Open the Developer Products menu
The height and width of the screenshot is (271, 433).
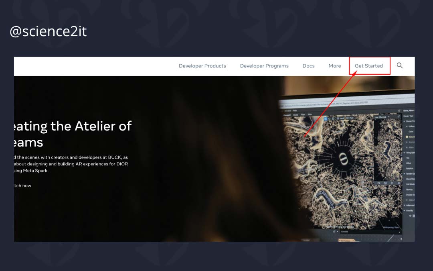202,66
